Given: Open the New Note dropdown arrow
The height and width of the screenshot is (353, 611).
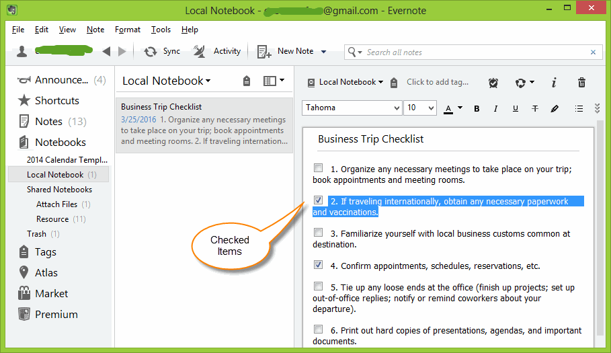Looking at the screenshot, I should (x=323, y=51).
